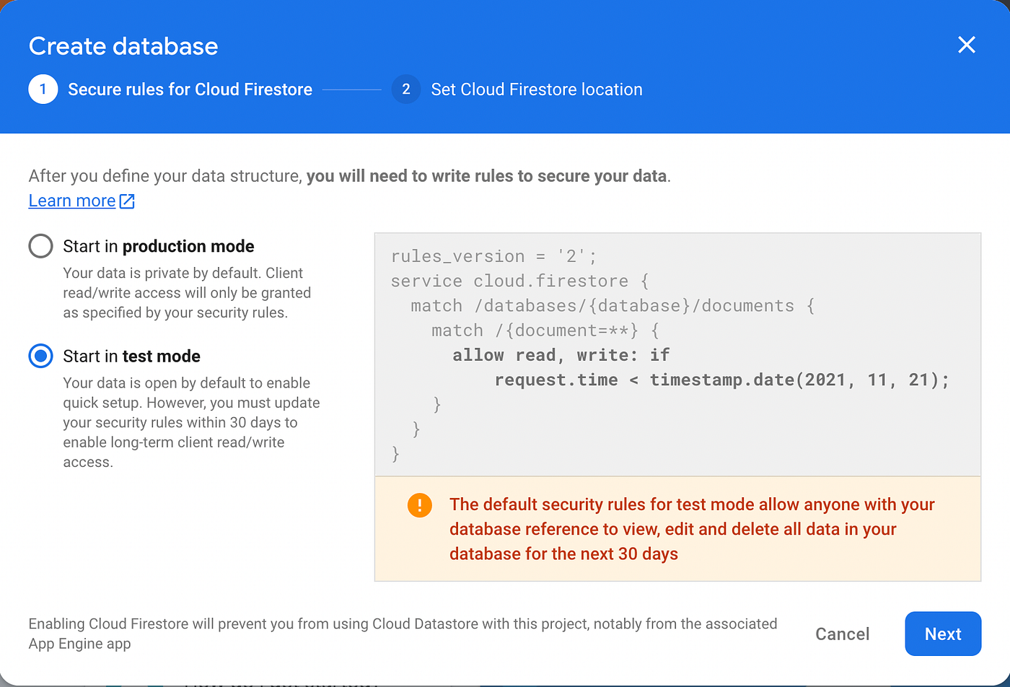Viewport: 1010px width, 687px height.
Task: Click the "Start in test mode" label
Action: [131, 356]
